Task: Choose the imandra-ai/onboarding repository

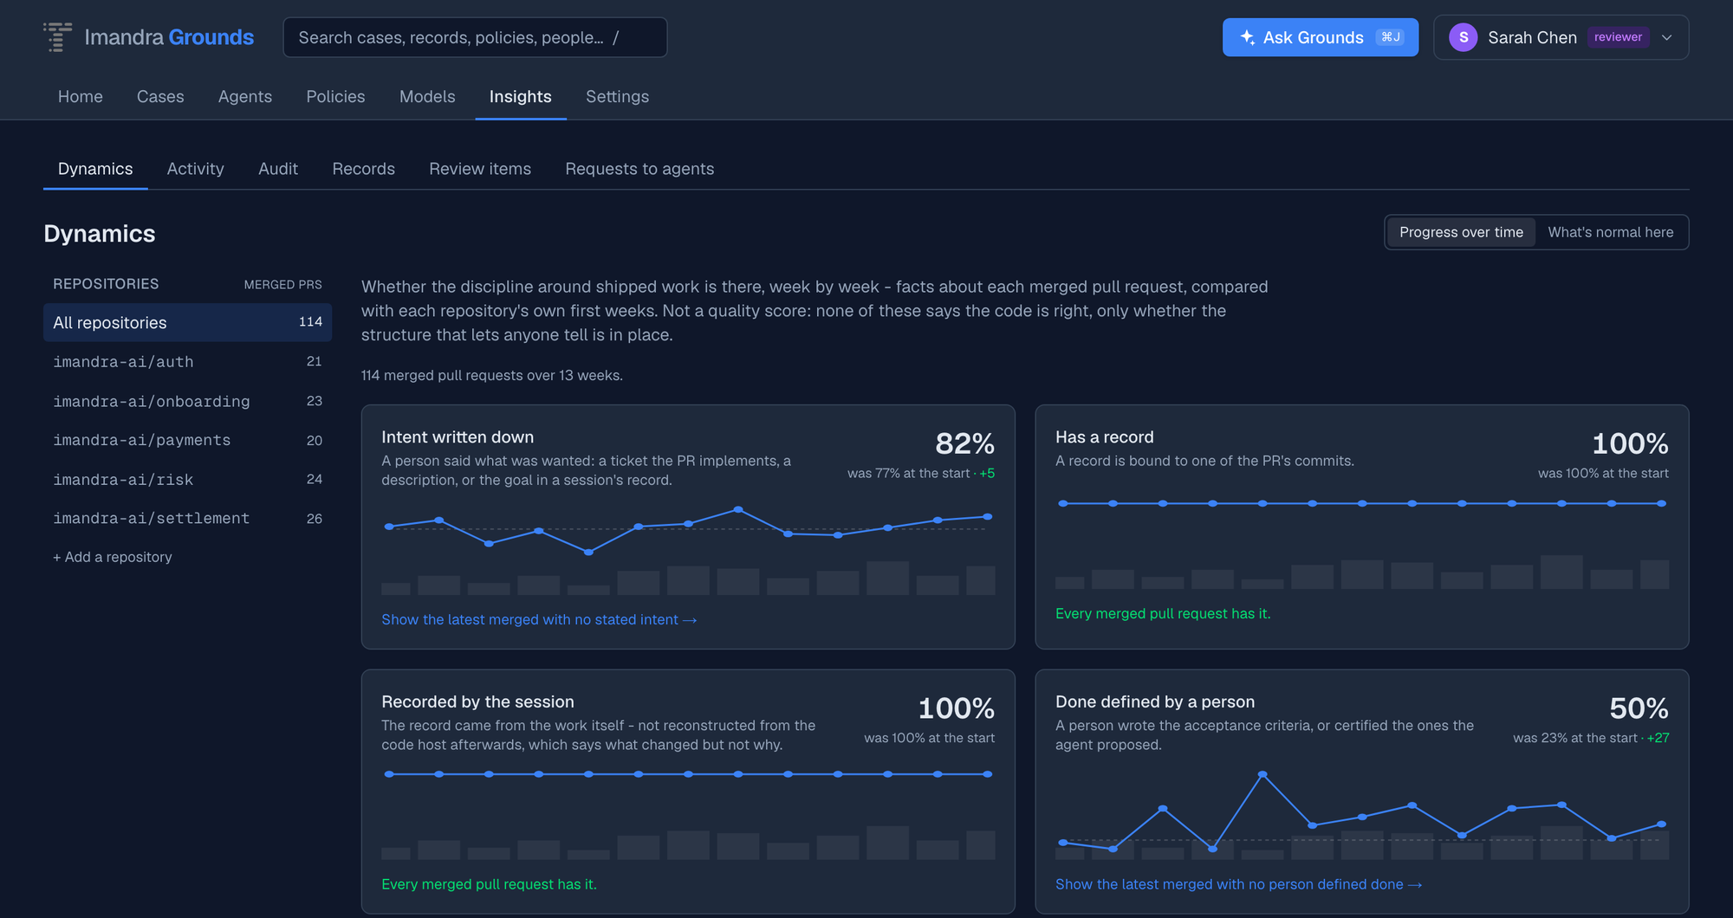Action: [187, 401]
